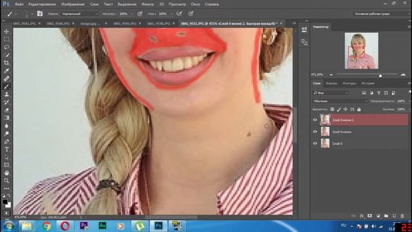Select the History Brush tool
The height and width of the screenshot is (232, 412).
6,102
